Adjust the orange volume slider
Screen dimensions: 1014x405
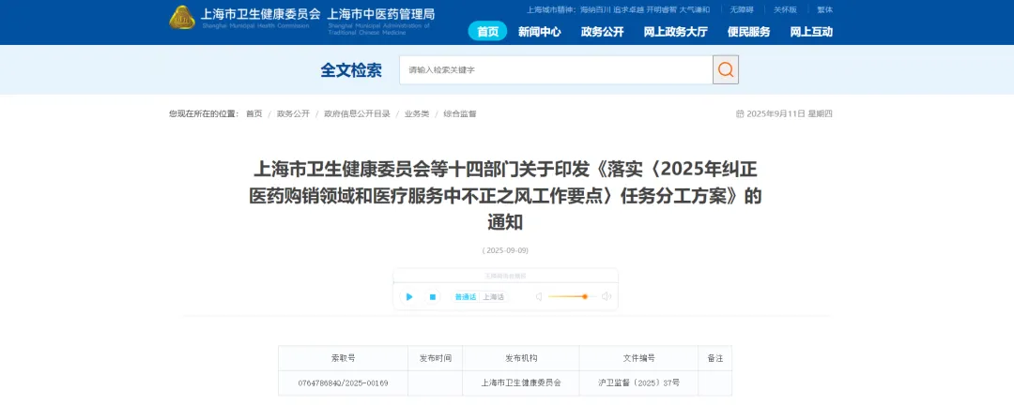pos(584,296)
